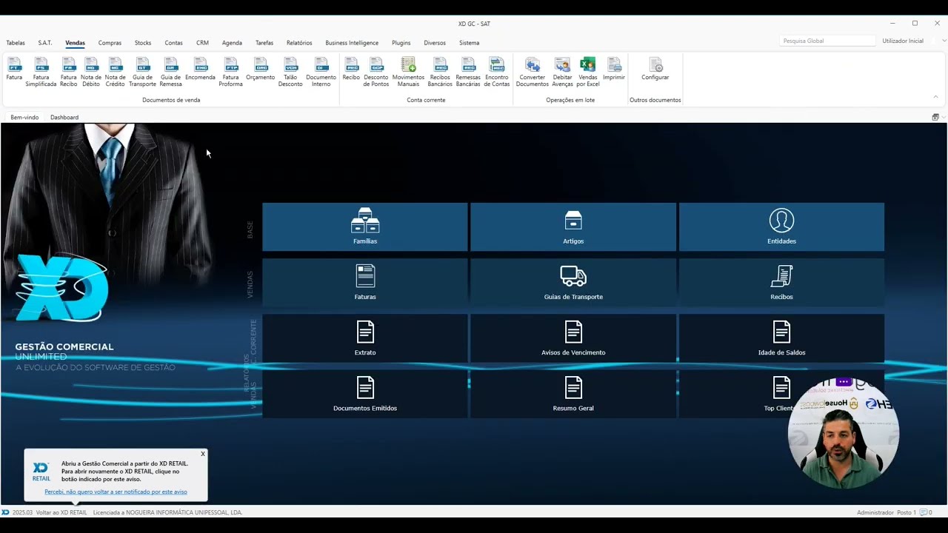Open Desconto de Pontos
Screen dimensions: 948x533
tap(376, 72)
